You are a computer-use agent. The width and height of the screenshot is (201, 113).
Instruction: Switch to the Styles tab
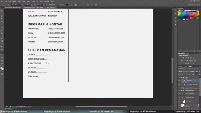(187, 53)
